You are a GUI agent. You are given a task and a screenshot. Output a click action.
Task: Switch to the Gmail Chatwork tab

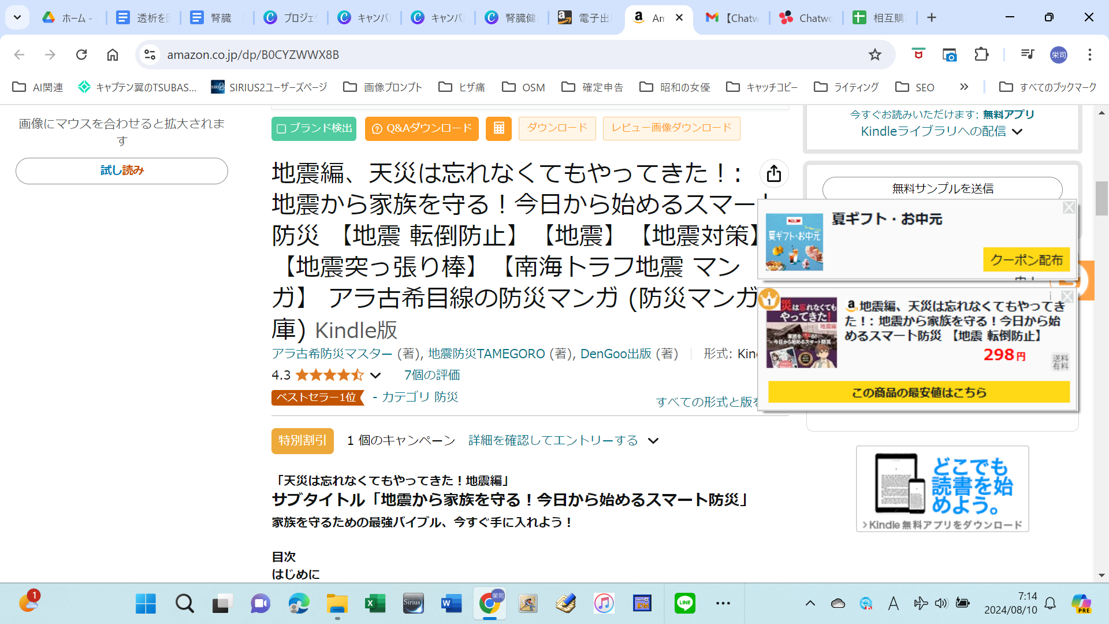pyautogui.click(x=732, y=18)
